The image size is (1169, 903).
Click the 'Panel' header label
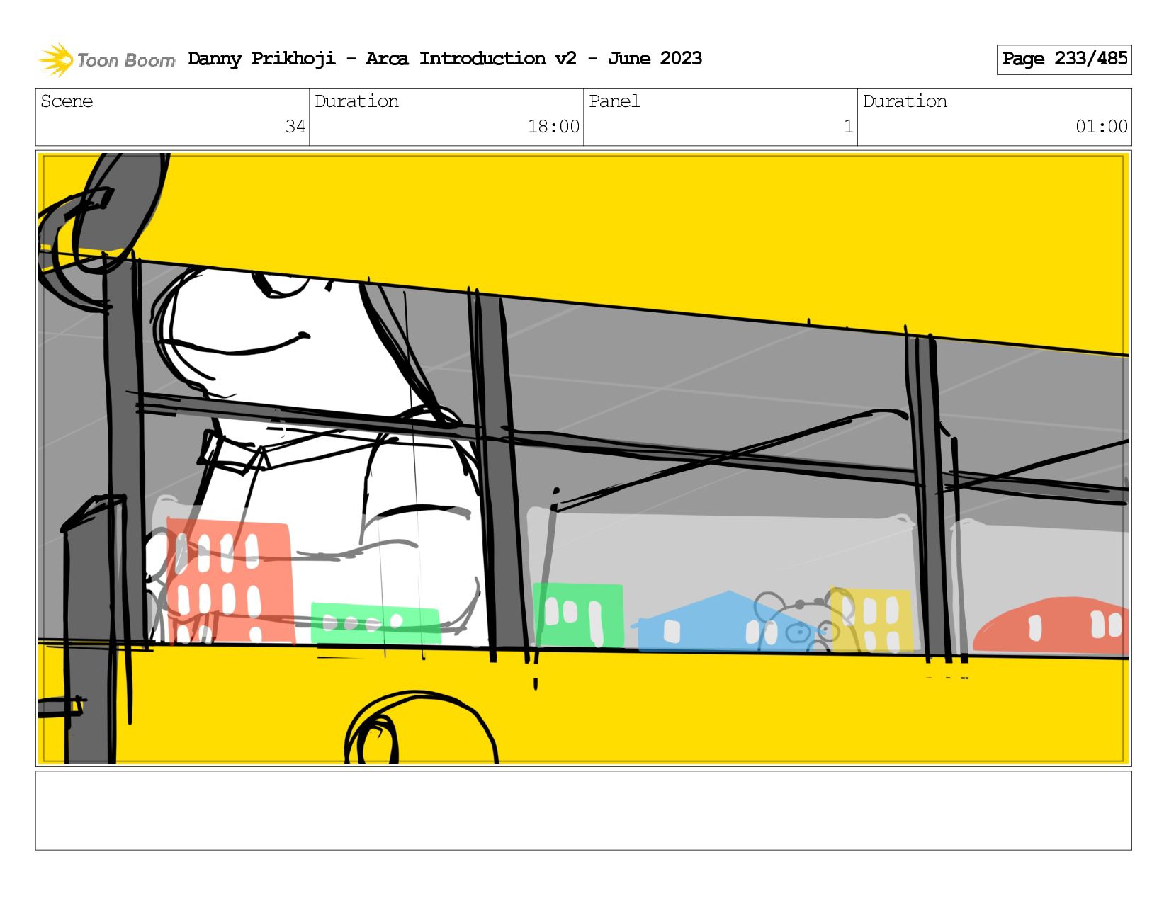[614, 101]
